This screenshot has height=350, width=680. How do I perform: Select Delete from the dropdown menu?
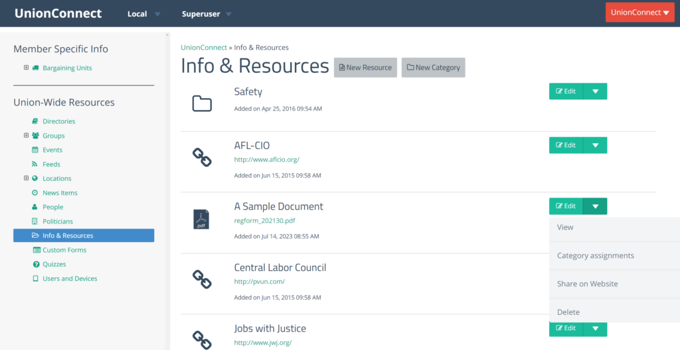coord(614,312)
